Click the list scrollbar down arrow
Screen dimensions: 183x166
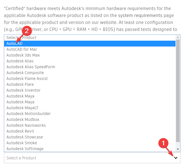point(178,149)
